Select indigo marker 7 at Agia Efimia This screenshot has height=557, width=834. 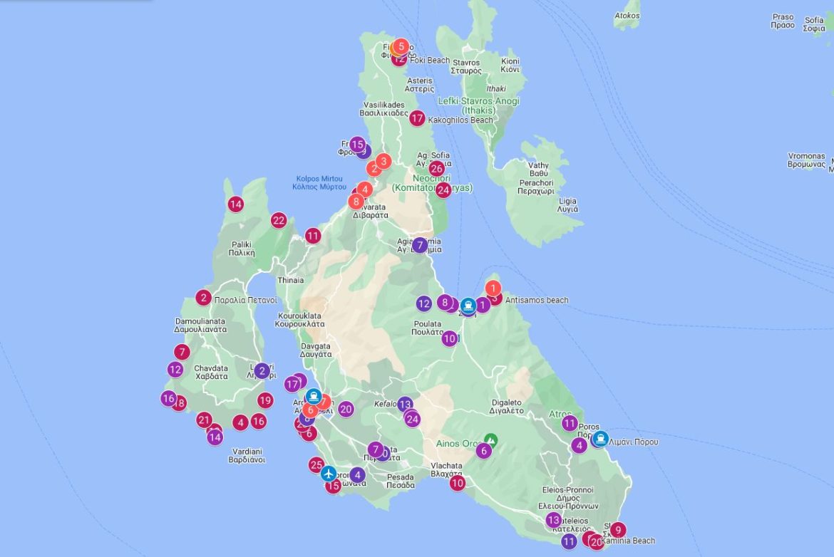[x=419, y=245]
